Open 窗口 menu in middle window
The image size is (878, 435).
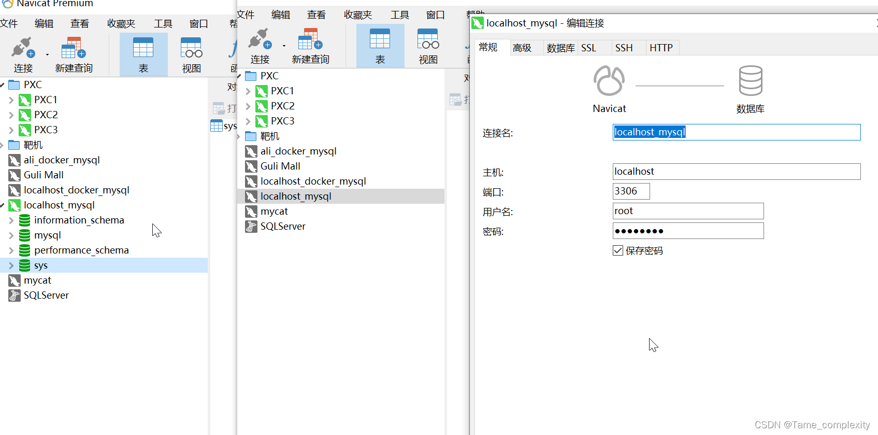coord(435,15)
